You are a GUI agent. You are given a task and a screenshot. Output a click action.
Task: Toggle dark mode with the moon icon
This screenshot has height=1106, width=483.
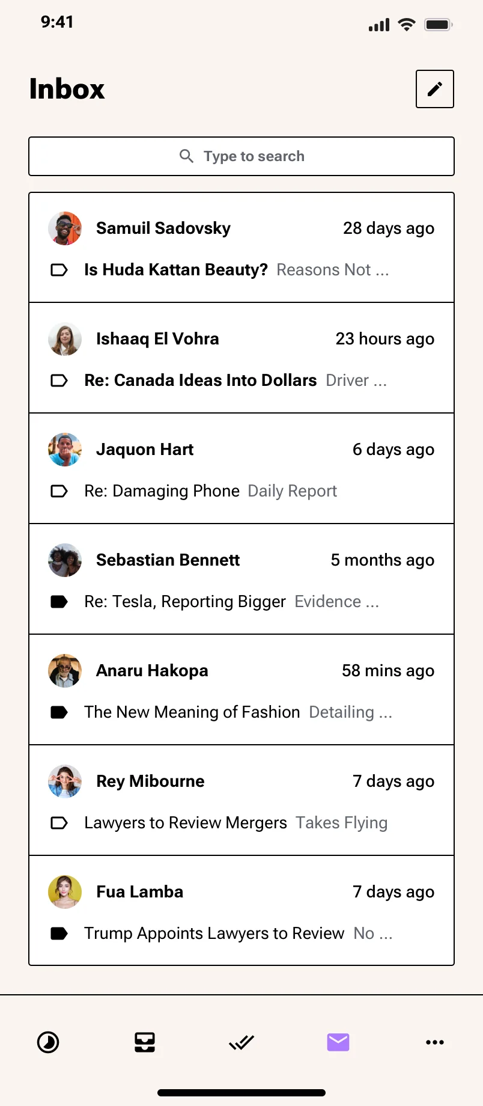[x=48, y=1042]
